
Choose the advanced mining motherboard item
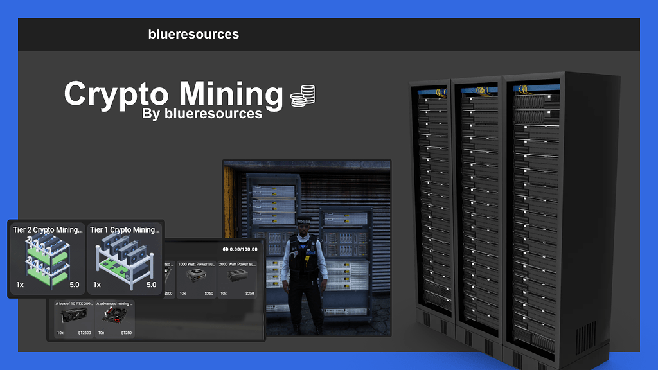click(114, 319)
